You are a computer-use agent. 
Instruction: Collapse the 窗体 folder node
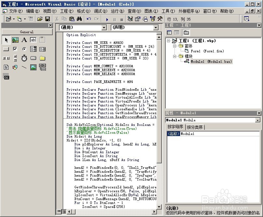pos(174,46)
